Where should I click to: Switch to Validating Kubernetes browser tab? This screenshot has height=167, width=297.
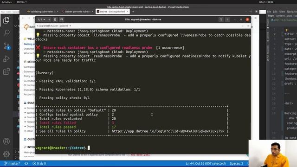(42, 12)
